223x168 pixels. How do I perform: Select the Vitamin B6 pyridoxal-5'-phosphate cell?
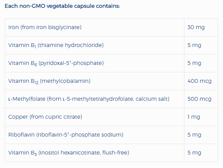pyautogui.click(x=56, y=63)
